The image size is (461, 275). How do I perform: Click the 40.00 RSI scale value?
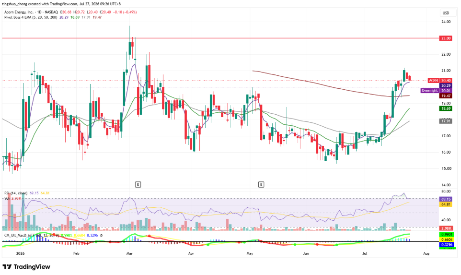pos(446,220)
